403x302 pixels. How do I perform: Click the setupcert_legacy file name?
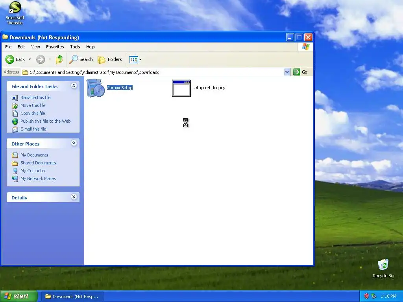209,88
